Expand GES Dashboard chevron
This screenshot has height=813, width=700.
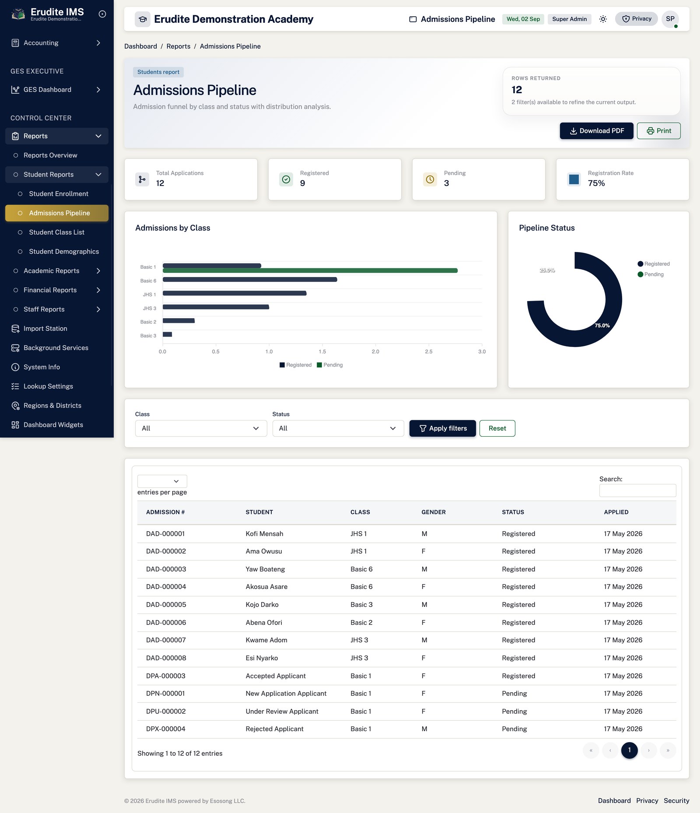pyautogui.click(x=98, y=90)
